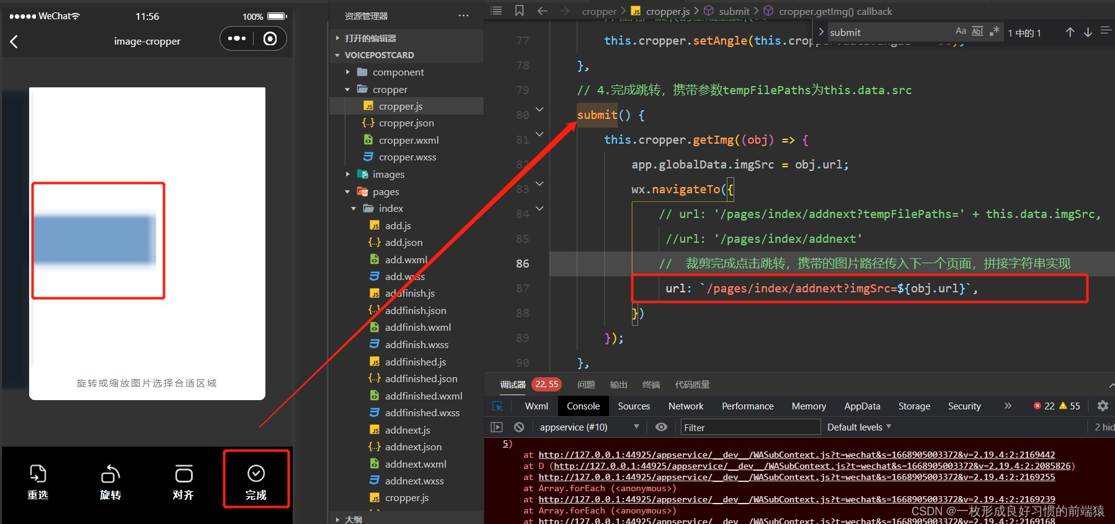Viewport: 1115px width, 524px height.
Task: Click the submit breadcrumb in editor path
Action: point(734,11)
